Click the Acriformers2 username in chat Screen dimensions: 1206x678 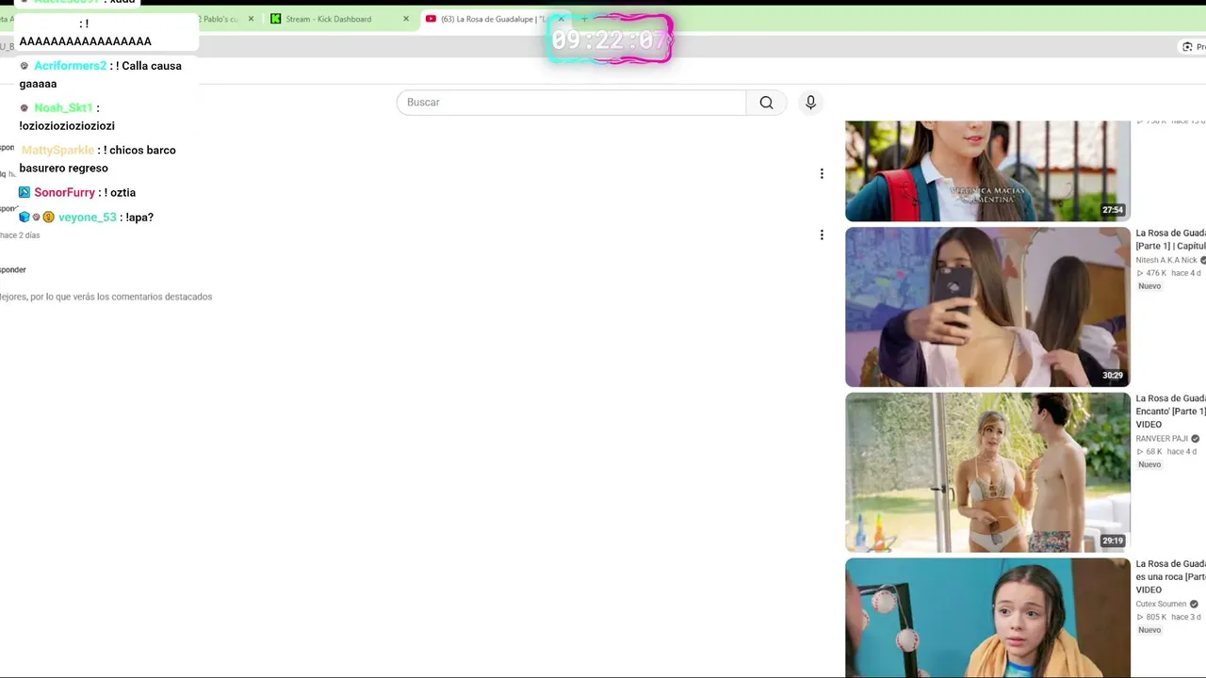(71, 66)
